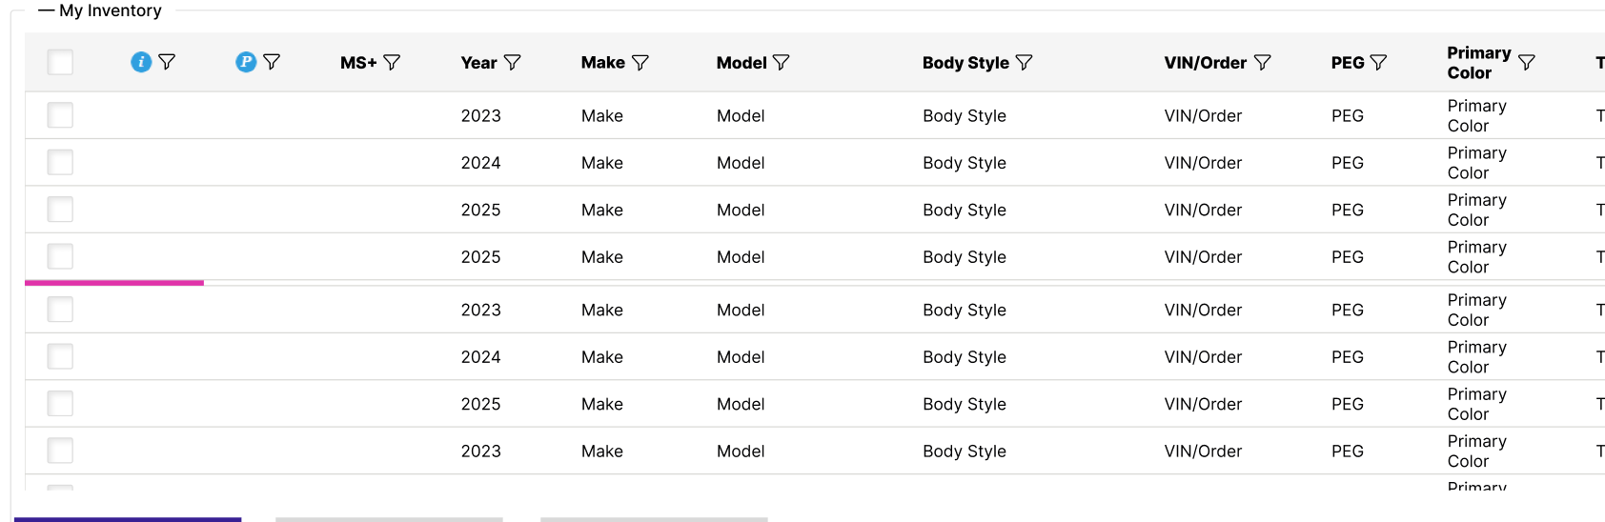Filter the Body Style column
Screen dimensions: 1605x522
pos(1025,62)
